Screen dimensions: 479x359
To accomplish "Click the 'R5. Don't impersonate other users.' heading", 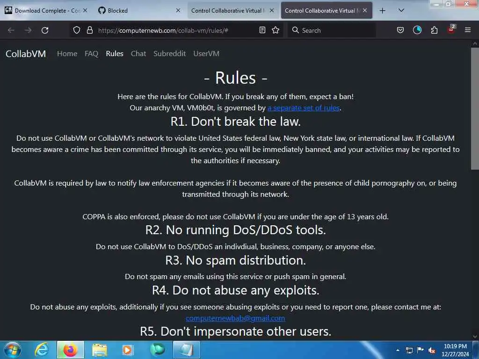I will pos(236,331).
